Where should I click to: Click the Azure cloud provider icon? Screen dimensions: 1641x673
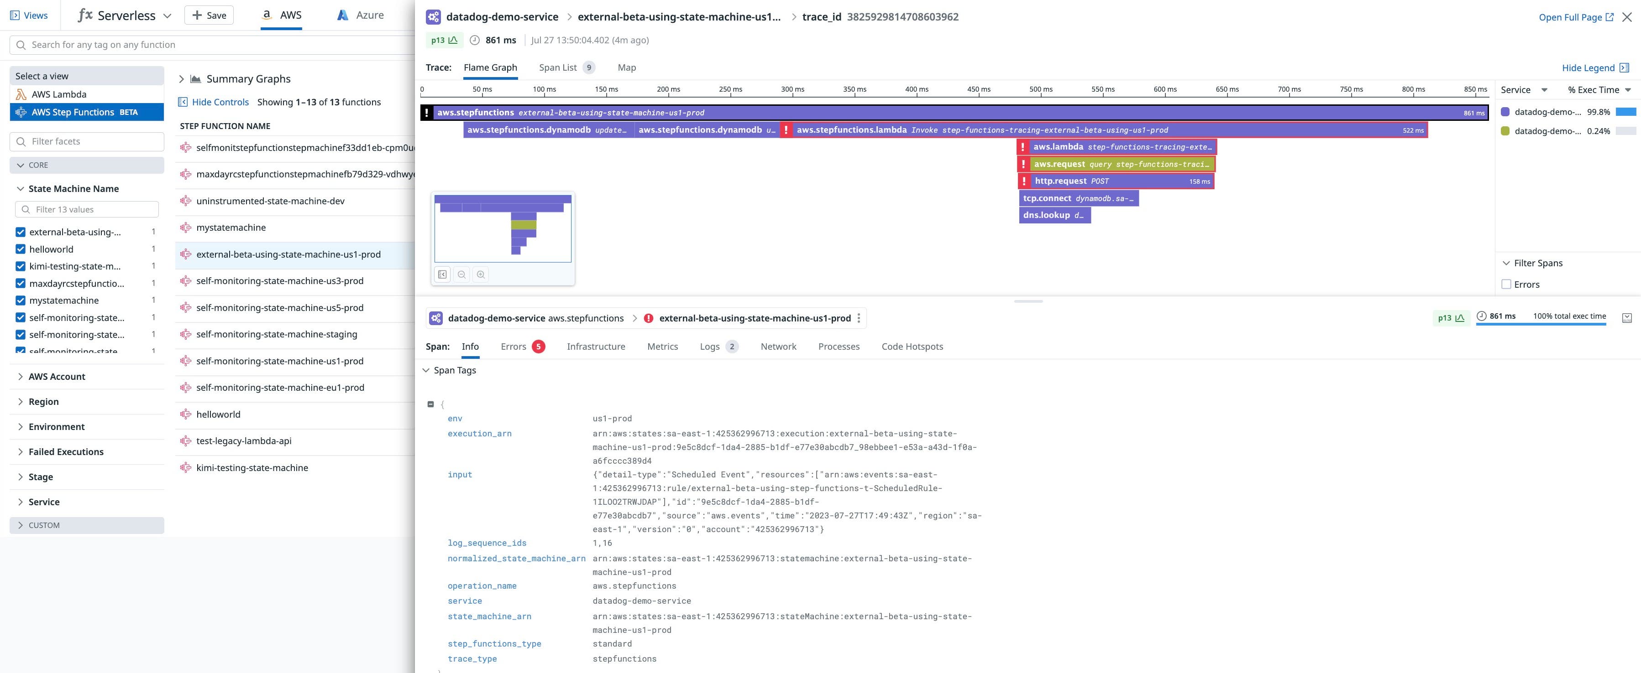tap(342, 14)
